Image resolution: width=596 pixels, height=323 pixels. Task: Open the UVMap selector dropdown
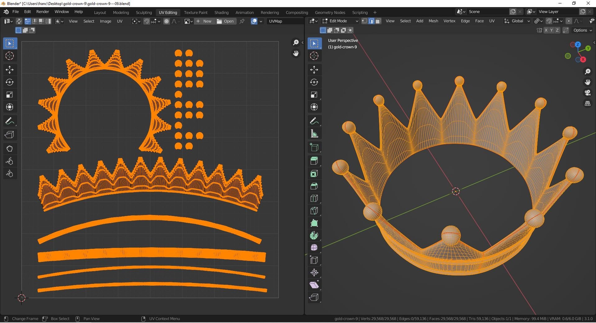[x=285, y=21]
